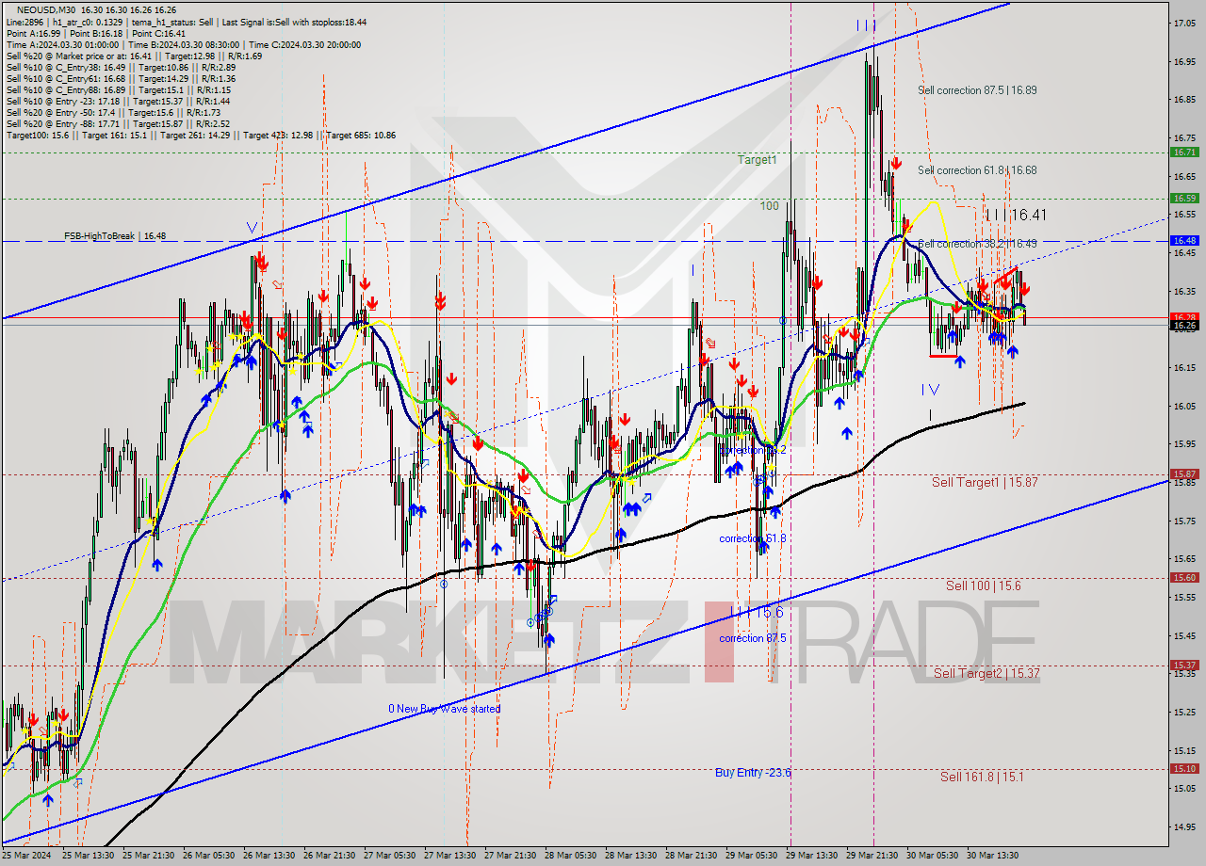Click the 'Sell %20 @ Market price' info line
The height and width of the screenshot is (866, 1206).
134,56
